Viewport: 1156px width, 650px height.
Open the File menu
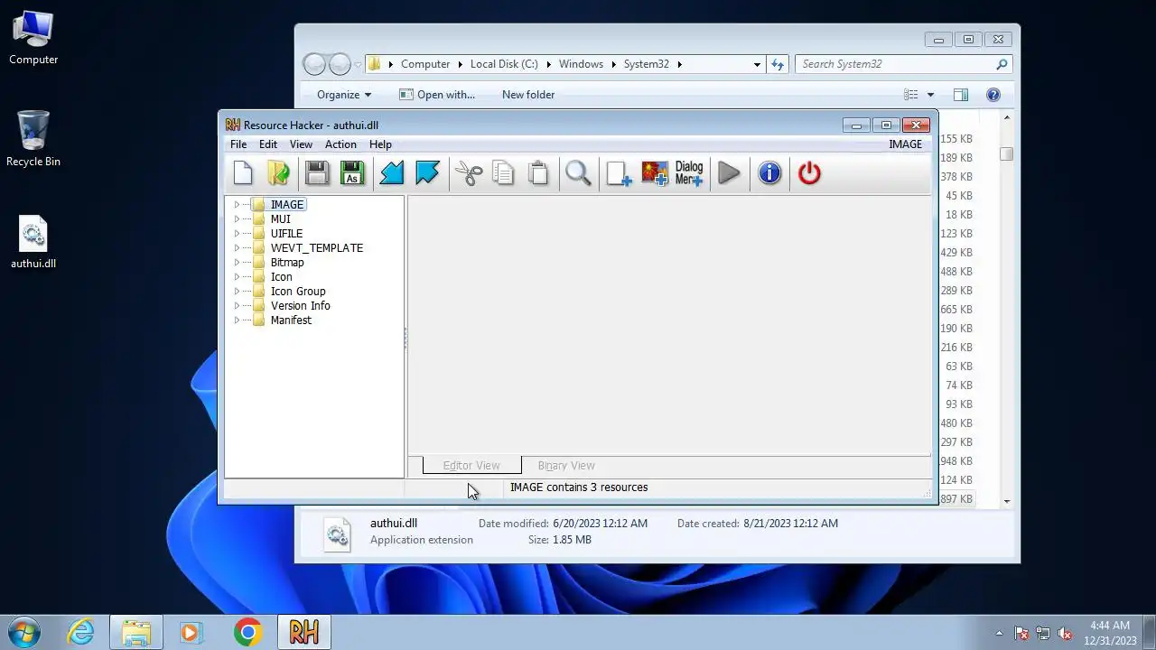tap(238, 144)
